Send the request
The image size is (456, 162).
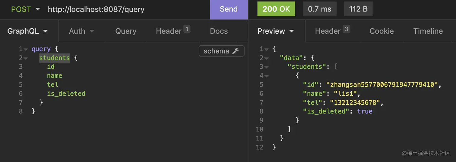point(229,9)
